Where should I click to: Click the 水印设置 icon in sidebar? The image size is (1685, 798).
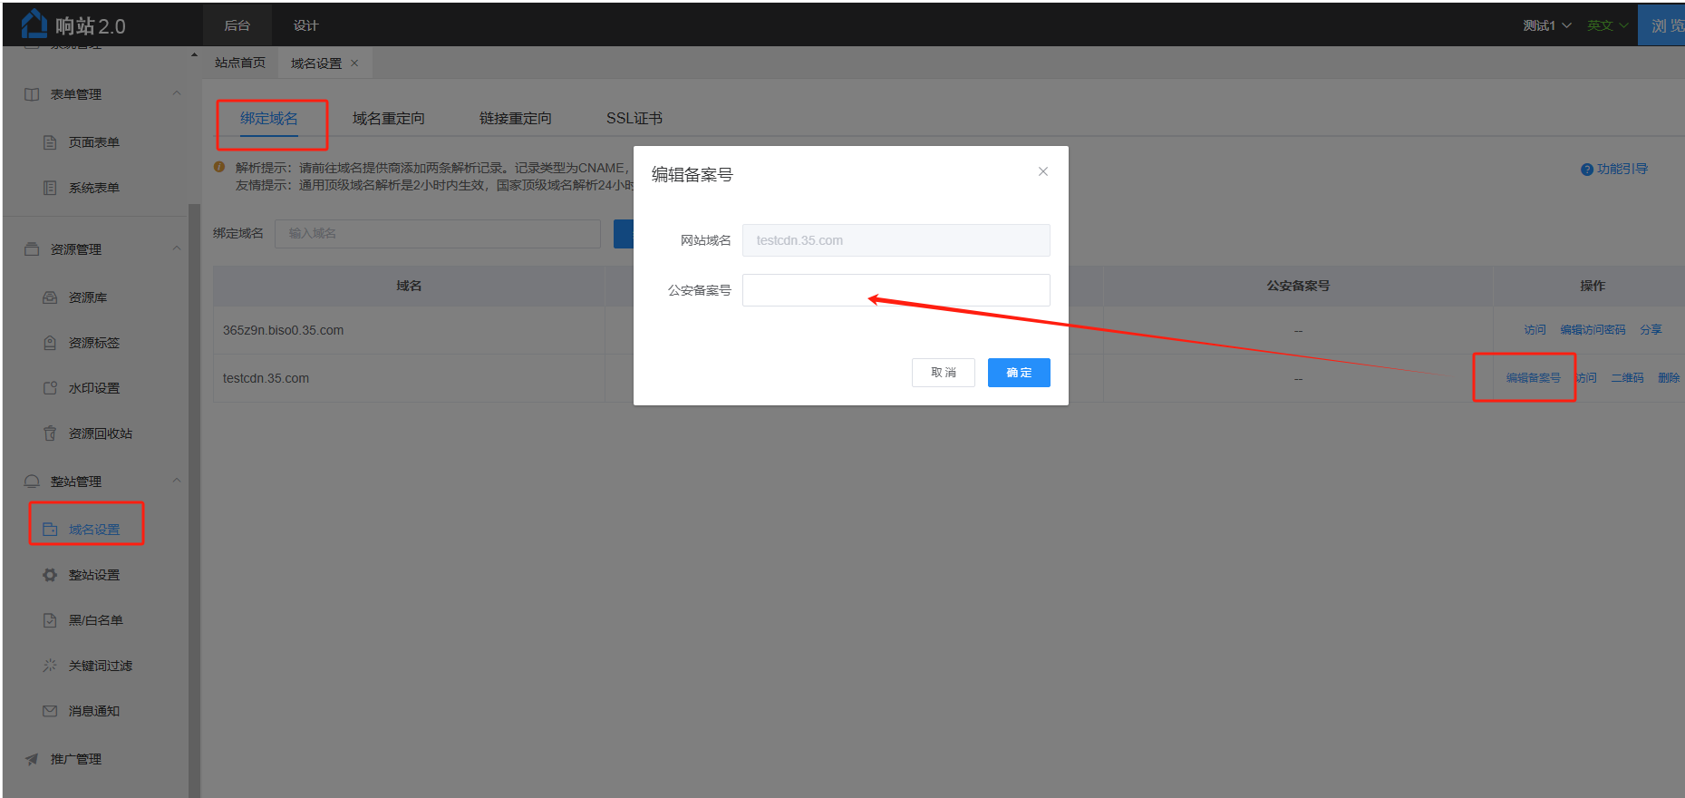50,388
